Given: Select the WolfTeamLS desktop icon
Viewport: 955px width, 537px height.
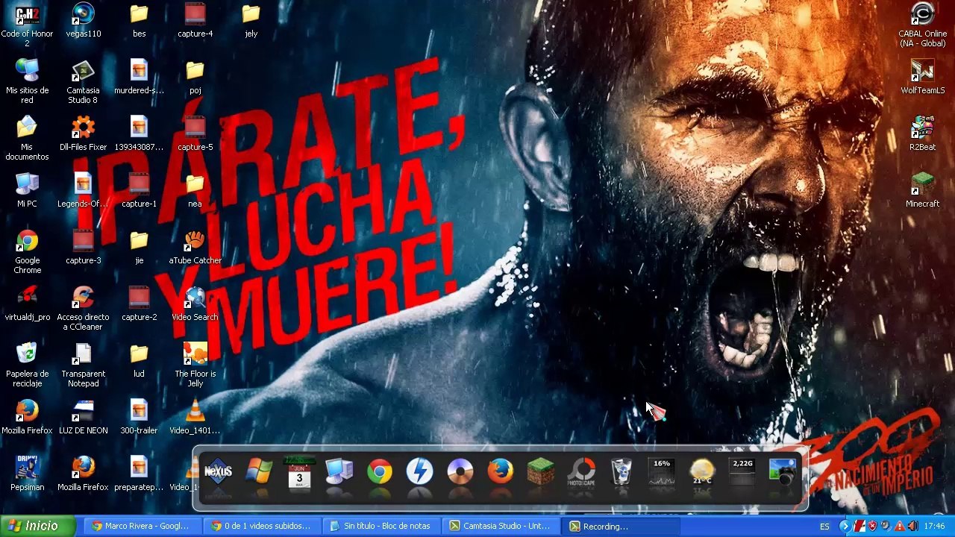Looking at the screenshot, I should pyautogui.click(x=922, y=77).
